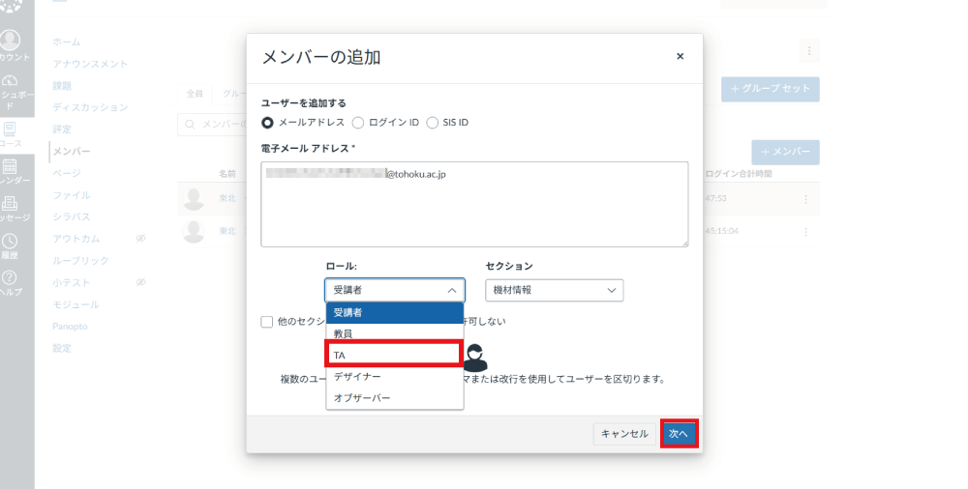968x489 pixels.
Task: Open アウトカム in course navigation
Action: click(x=76, y=239)
